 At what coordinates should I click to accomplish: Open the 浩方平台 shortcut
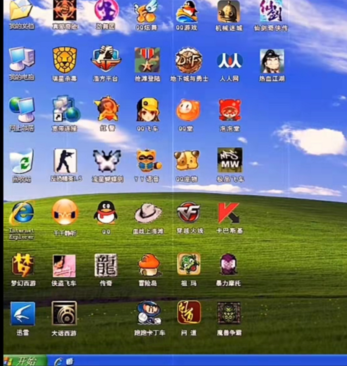[106, 59]
